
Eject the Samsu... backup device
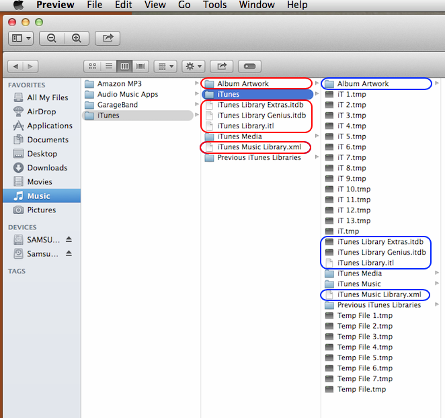[69, 253]
